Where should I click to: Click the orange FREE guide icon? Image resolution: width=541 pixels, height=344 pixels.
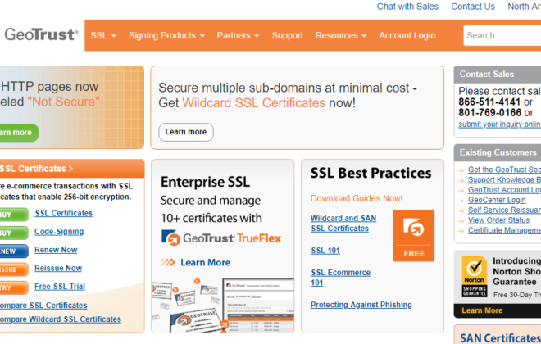413,236
